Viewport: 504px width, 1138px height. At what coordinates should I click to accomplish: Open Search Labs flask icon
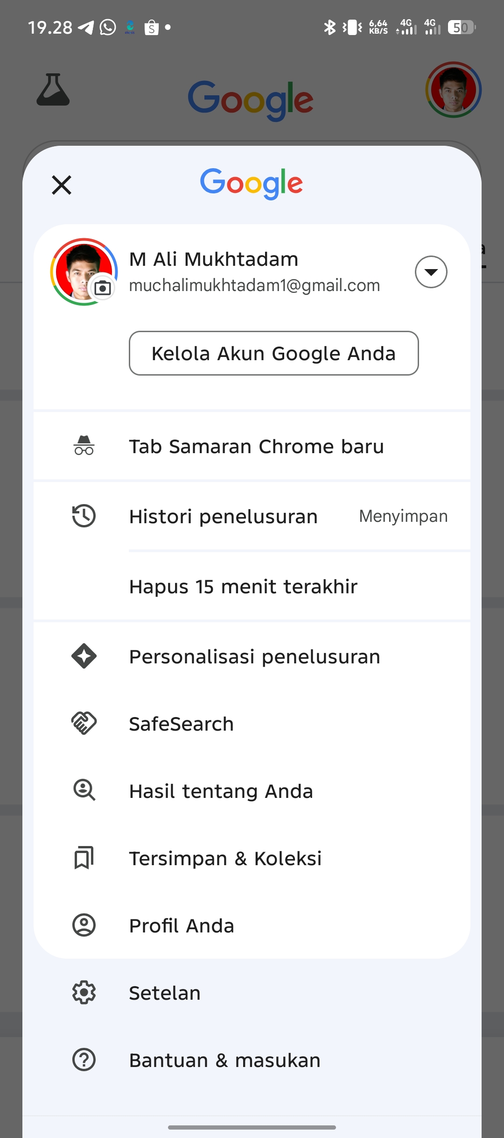coord(53,89)
